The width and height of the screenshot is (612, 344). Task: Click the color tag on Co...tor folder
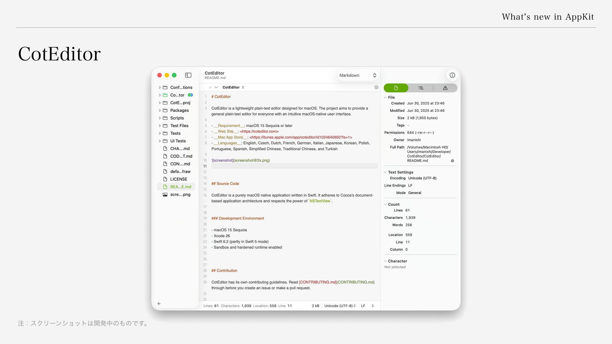(x=190, y=95)
